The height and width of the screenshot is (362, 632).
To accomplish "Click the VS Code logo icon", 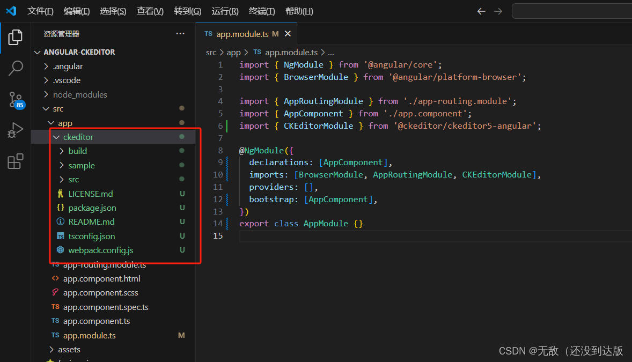I will pos(11,11).
